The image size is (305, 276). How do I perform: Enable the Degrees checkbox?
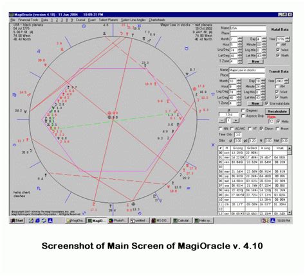tap(243, 110)
